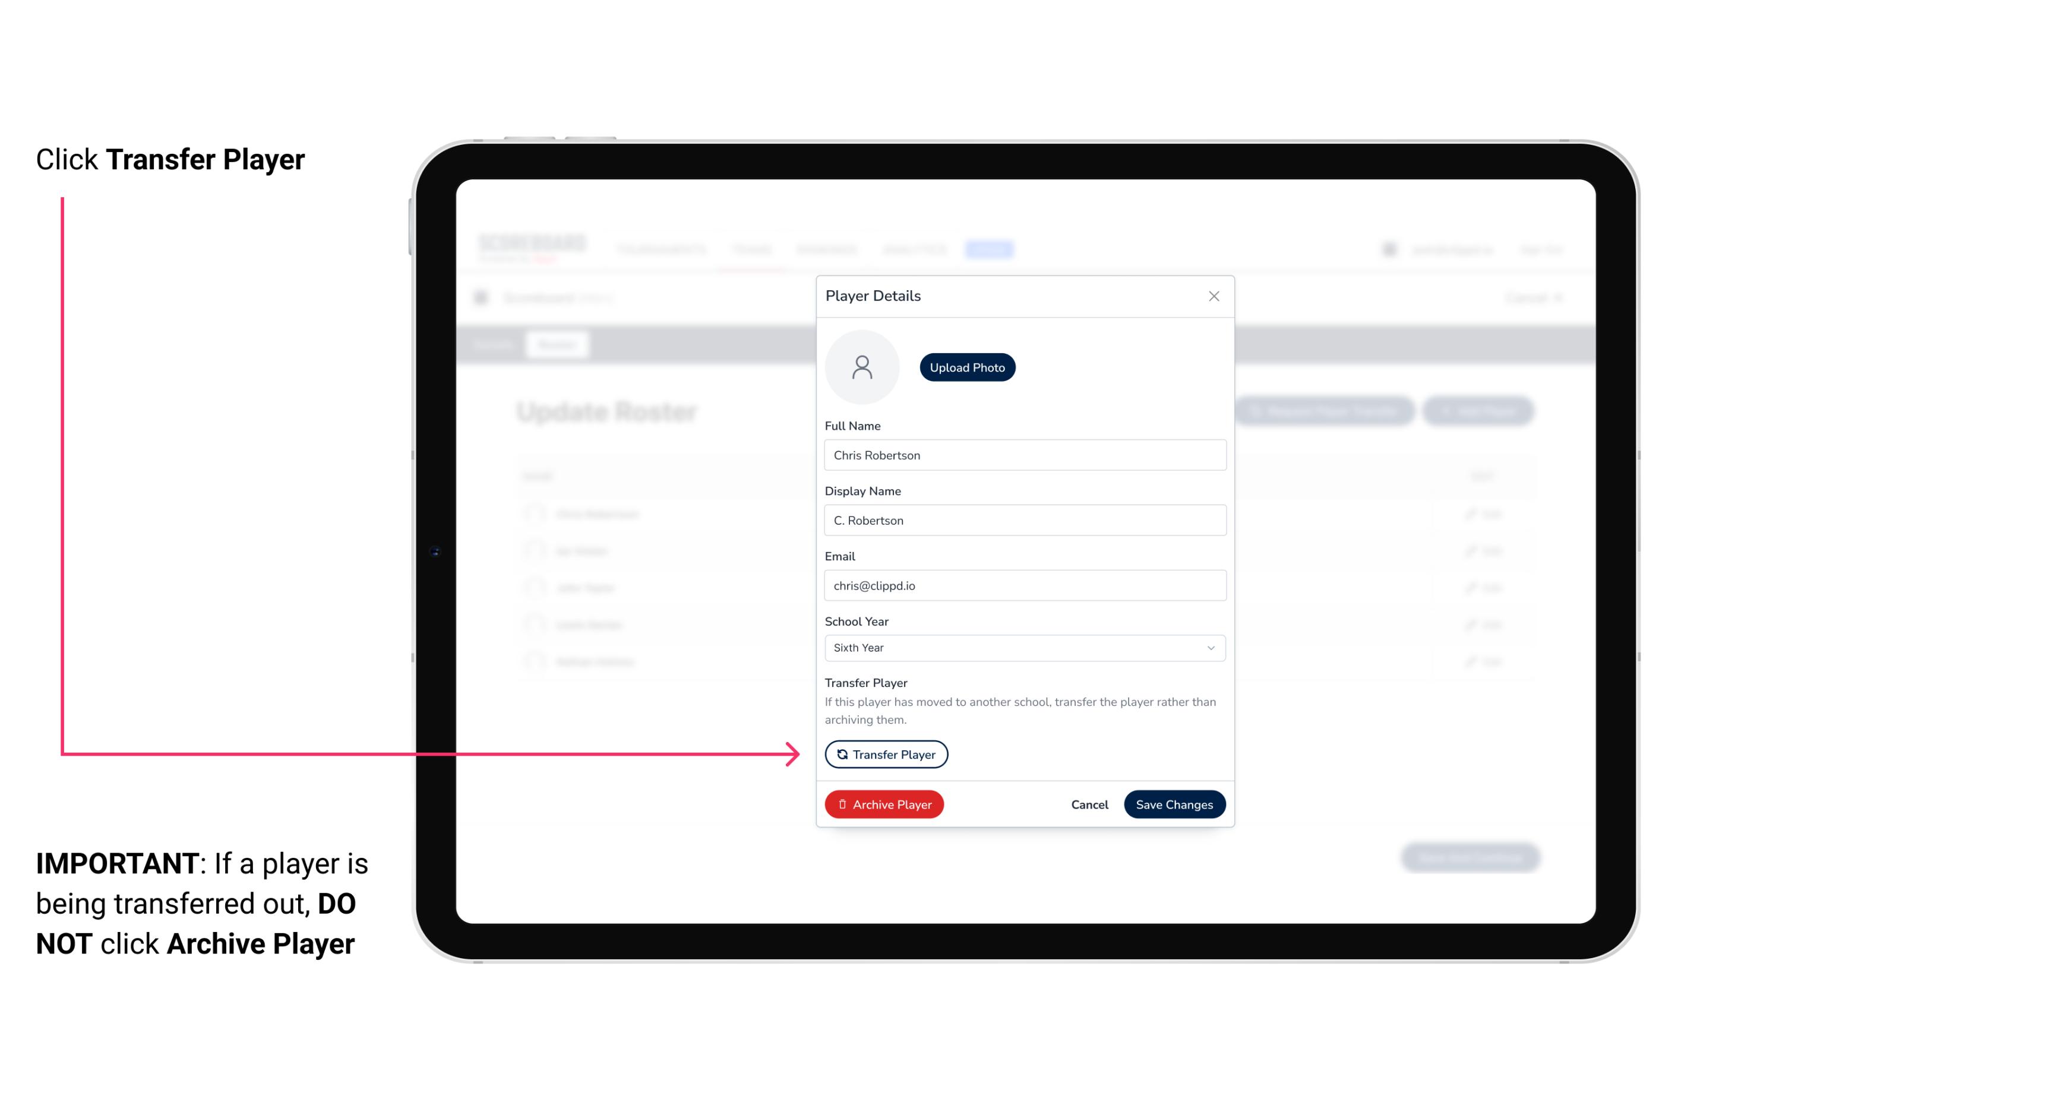Click the Upload Photo button icon
This screenshot has height=1103, width=2051.
pyautogui.click(x=966, y=367)
